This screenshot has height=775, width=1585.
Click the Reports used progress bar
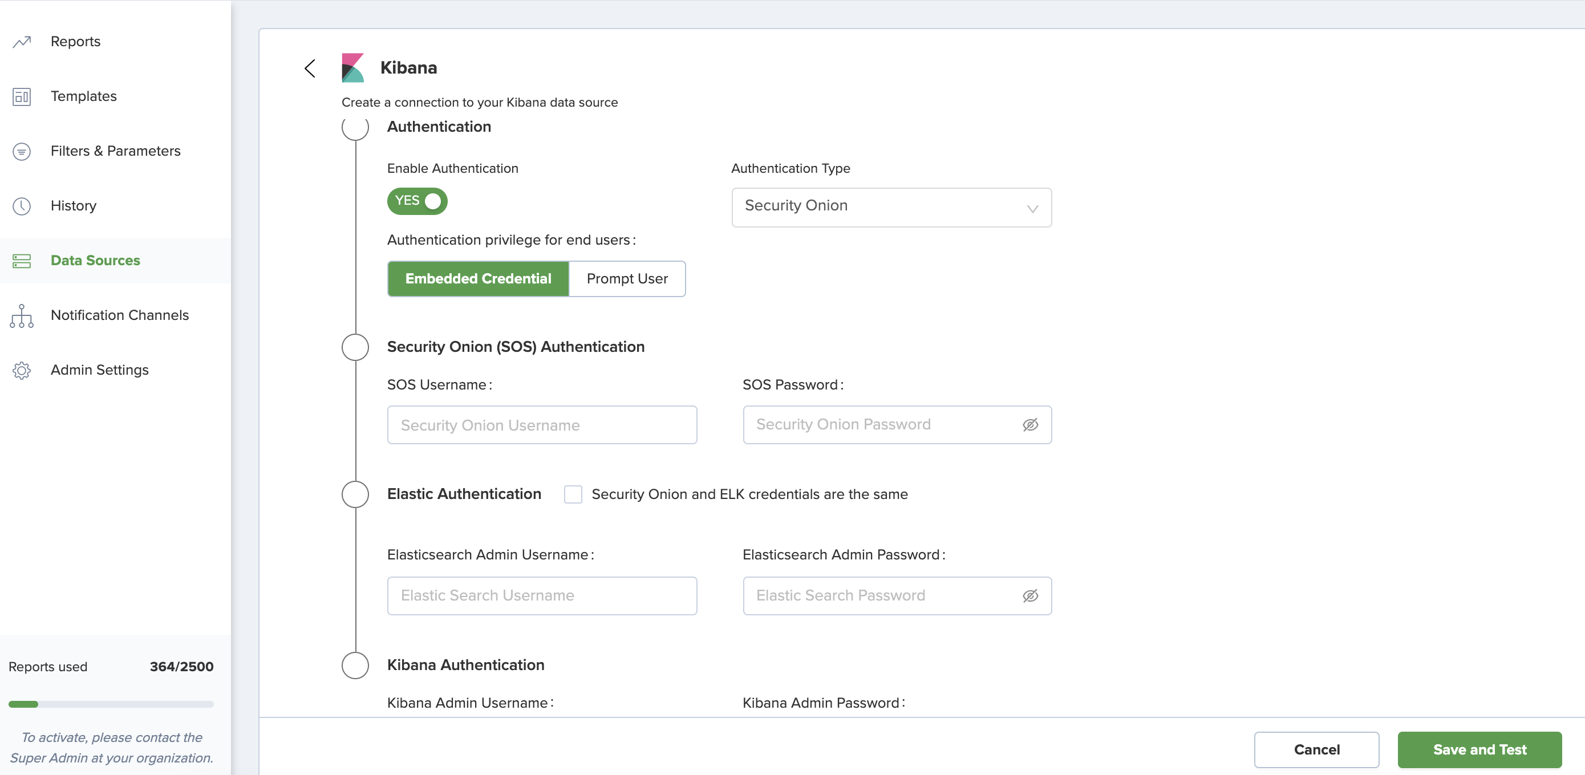click(x=111, y=704)
